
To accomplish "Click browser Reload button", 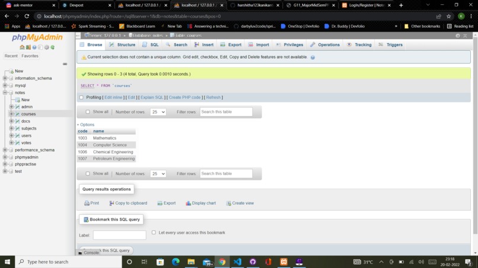I will [27, 16].
